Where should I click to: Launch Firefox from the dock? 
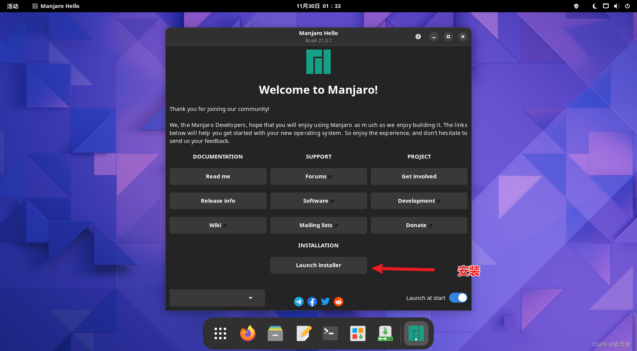point(248,333)
